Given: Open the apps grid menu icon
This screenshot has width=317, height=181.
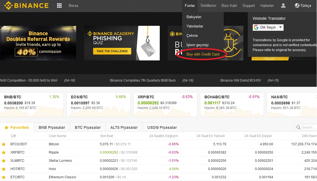Looking at the screenshot, I should [59, 6].
